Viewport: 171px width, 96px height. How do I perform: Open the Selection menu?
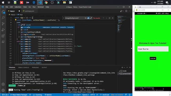[18, 7]
